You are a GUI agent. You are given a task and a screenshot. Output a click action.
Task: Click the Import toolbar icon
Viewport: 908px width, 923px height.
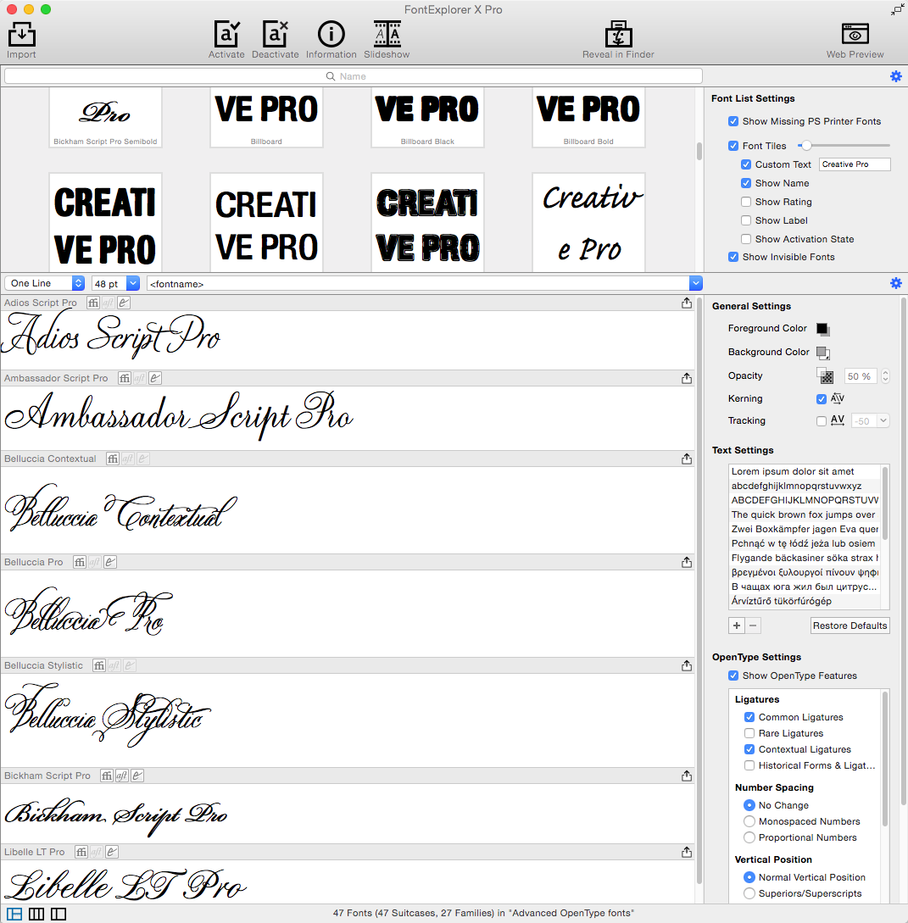click(x=22, y=34)
